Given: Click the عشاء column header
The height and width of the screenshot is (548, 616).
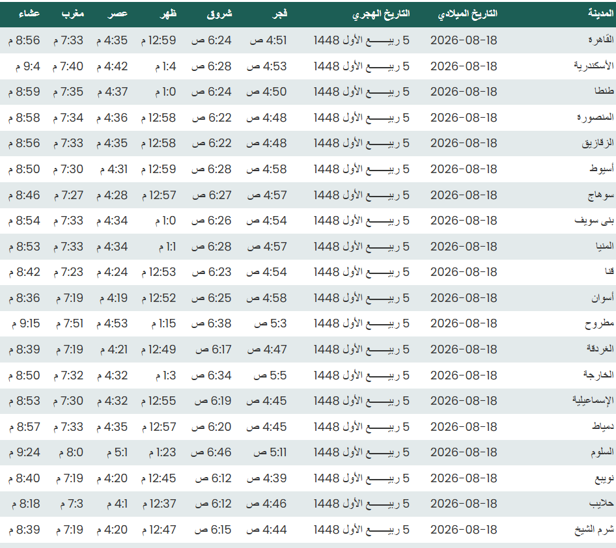Looking at the screenshot, I should (29, 14).
